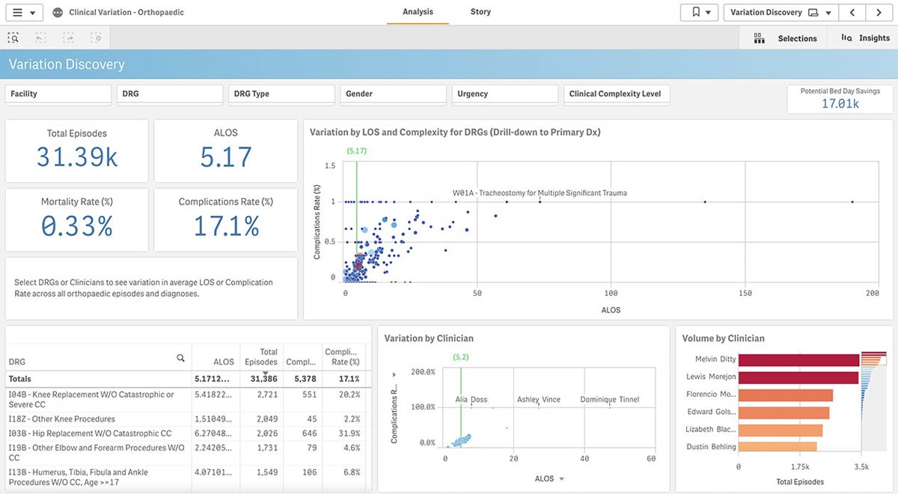898x494 pixels.
Task: Switch to the Analysis tab
Action: pos(418,12)
